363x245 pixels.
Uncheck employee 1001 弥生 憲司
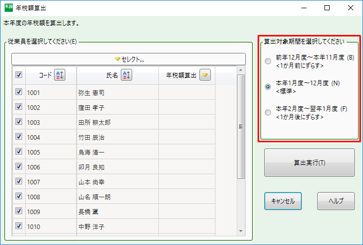(x=19, y=92)
